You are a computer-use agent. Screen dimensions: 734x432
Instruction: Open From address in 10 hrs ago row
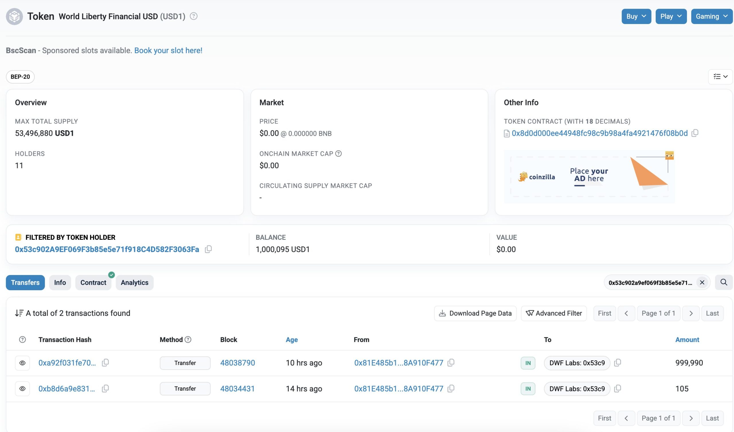coord(399,363)
